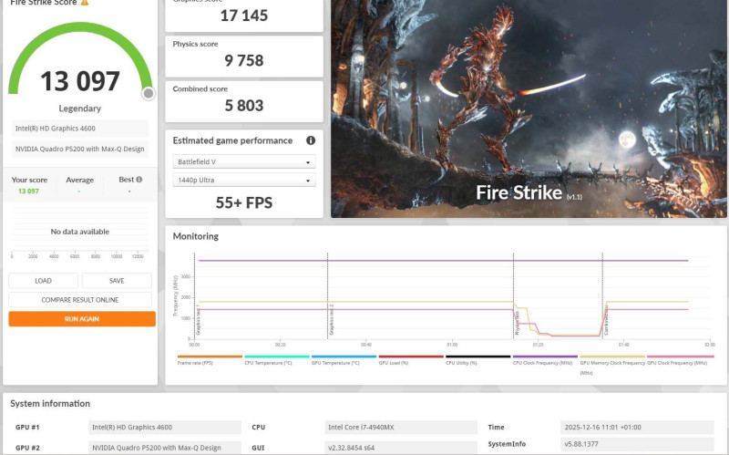Click the SAVE button
The image size is (729, 455).
[x=117, y=281]
